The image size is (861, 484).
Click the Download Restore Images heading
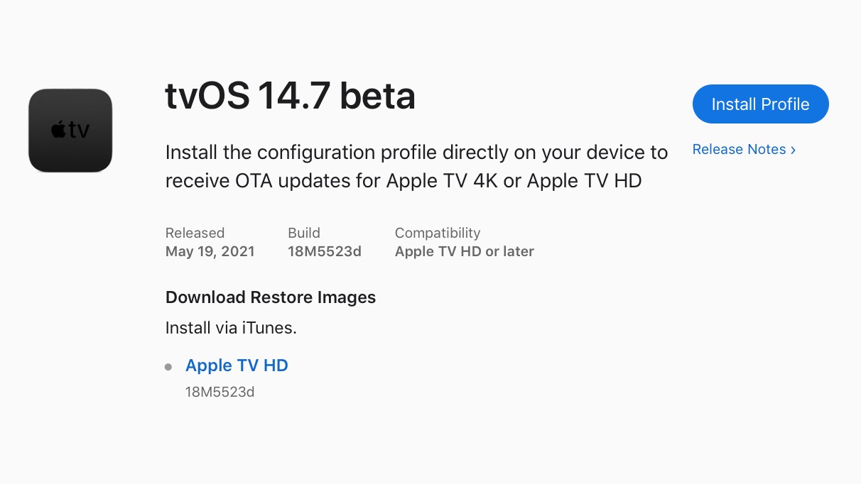click(271, 297)
